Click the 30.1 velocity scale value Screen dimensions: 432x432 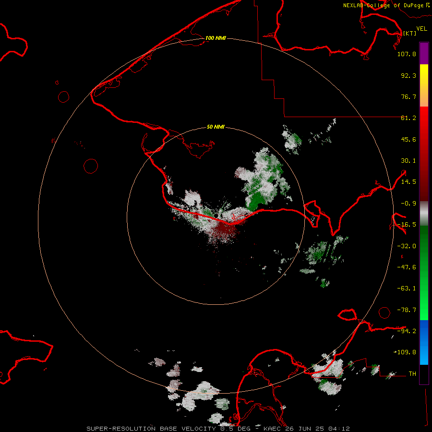[408, 161]
